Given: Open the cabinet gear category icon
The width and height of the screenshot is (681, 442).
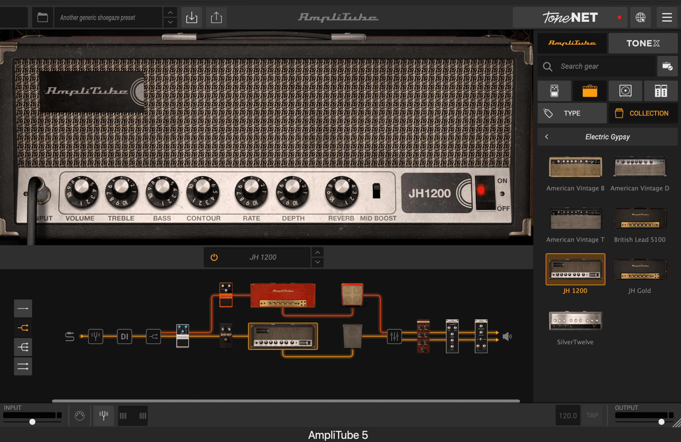Looking at the screenshot, I should 625,91.
